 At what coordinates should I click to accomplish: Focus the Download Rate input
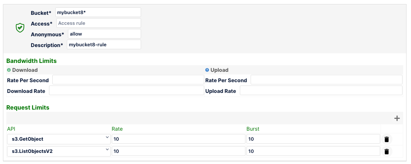click(x=126, y=91)
